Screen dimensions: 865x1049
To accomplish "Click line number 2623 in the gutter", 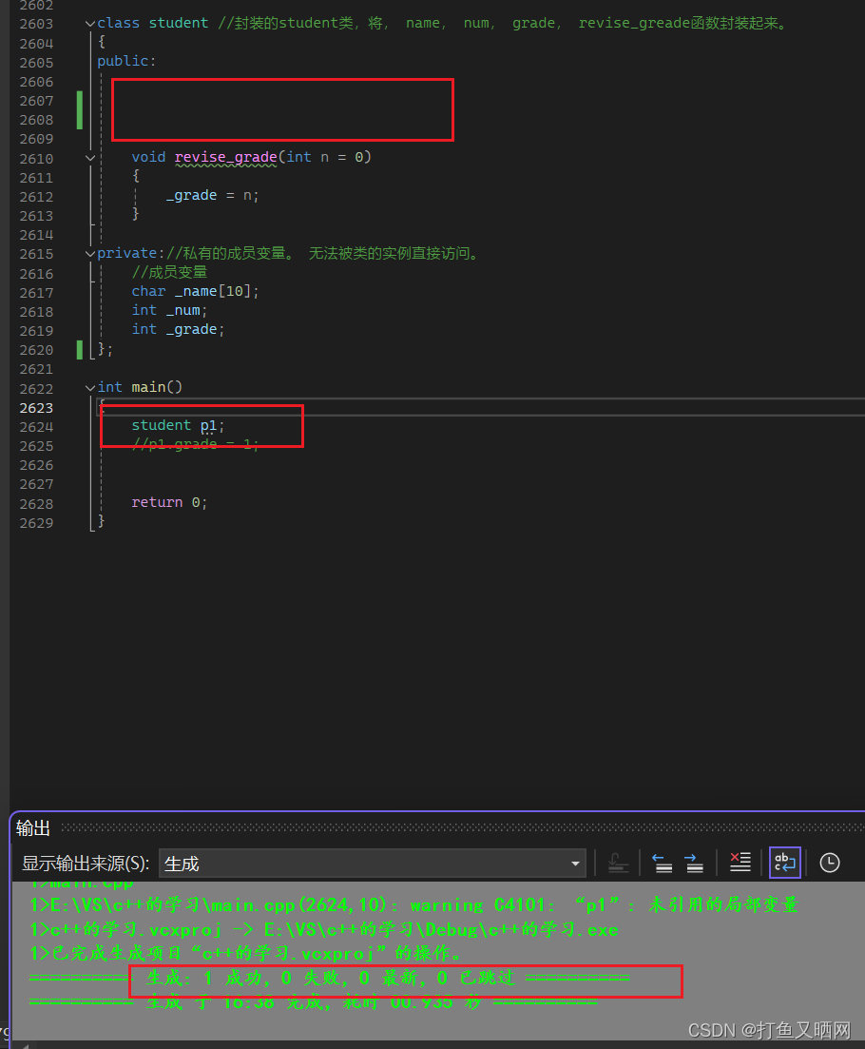I will point(36,408).
